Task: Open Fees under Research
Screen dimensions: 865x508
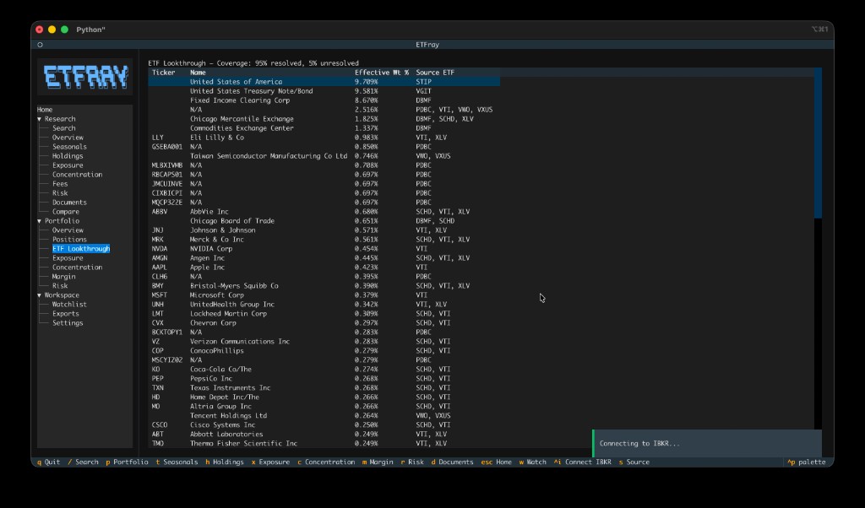Action: [60, 184]
